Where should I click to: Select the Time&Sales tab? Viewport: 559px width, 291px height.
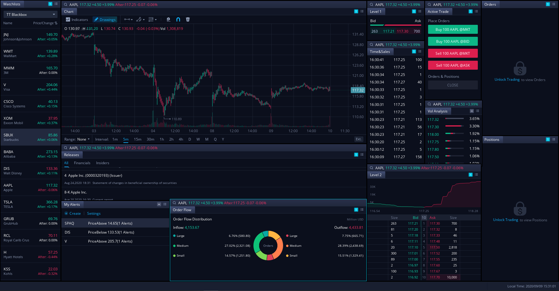click(x=380, y=52)
